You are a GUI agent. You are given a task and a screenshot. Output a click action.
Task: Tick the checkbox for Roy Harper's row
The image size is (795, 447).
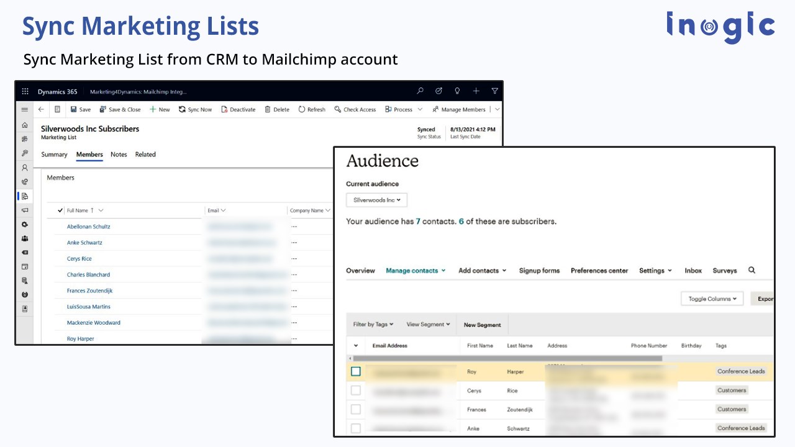(x=356, y=371)
